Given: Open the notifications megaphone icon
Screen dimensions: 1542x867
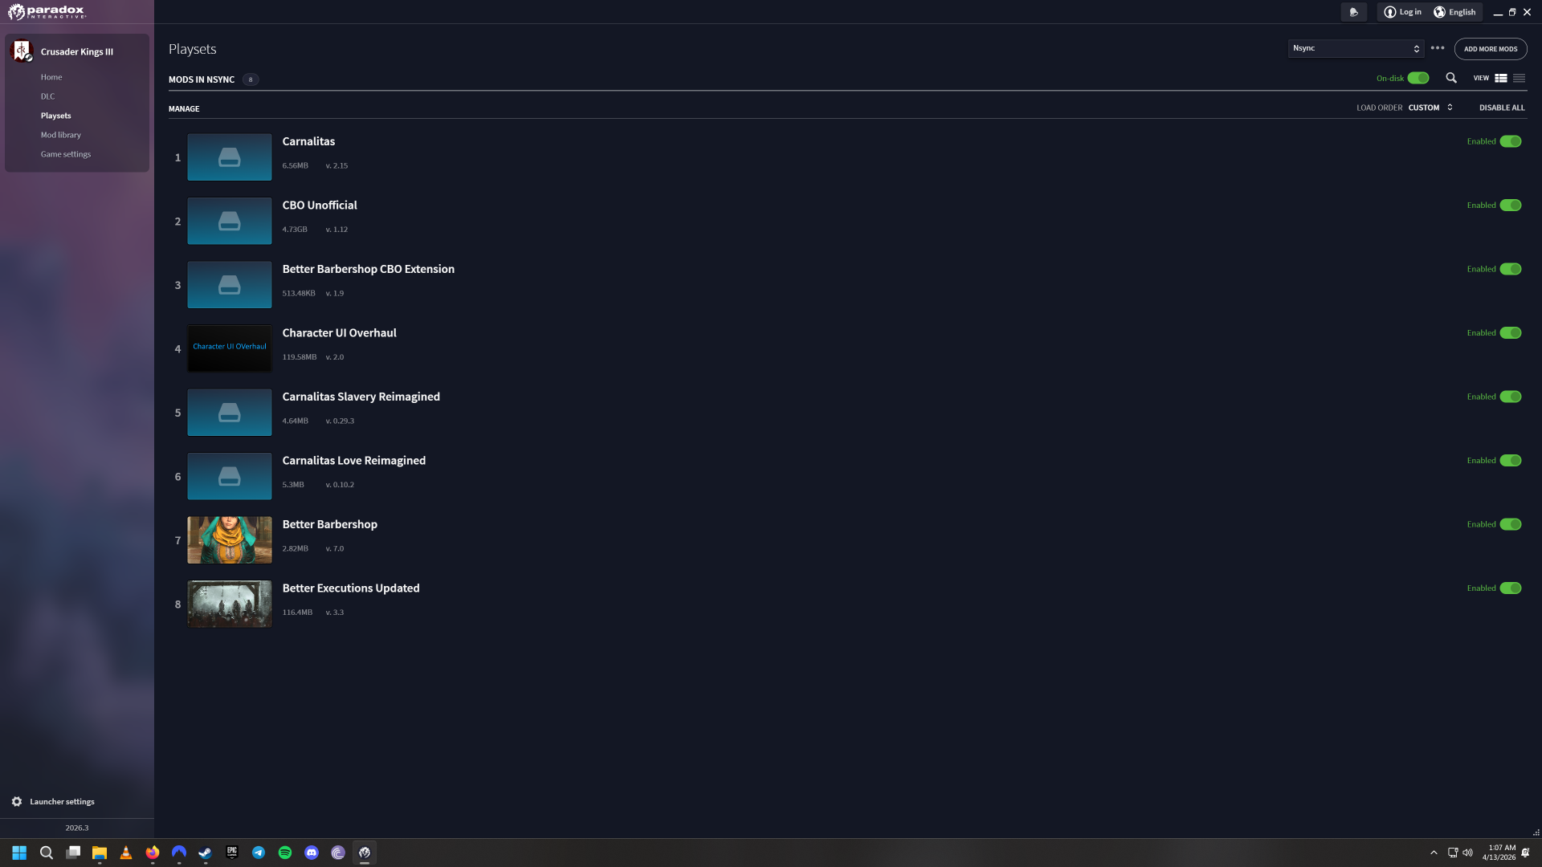Looking at the screenshot, I should pos(1353,12).
